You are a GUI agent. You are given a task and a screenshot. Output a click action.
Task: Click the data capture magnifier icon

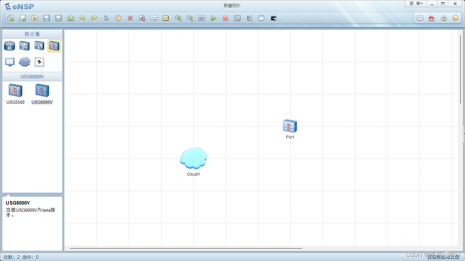pyautogui.click(x=237, y=18)
